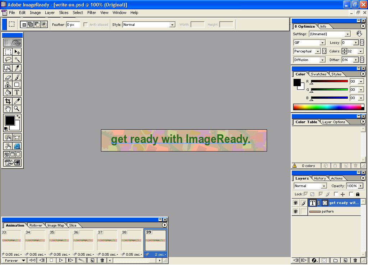Click the Preview in Browser icon
Image resolution: width=368 pixels, height=265 pixels.
click(17, 146)
